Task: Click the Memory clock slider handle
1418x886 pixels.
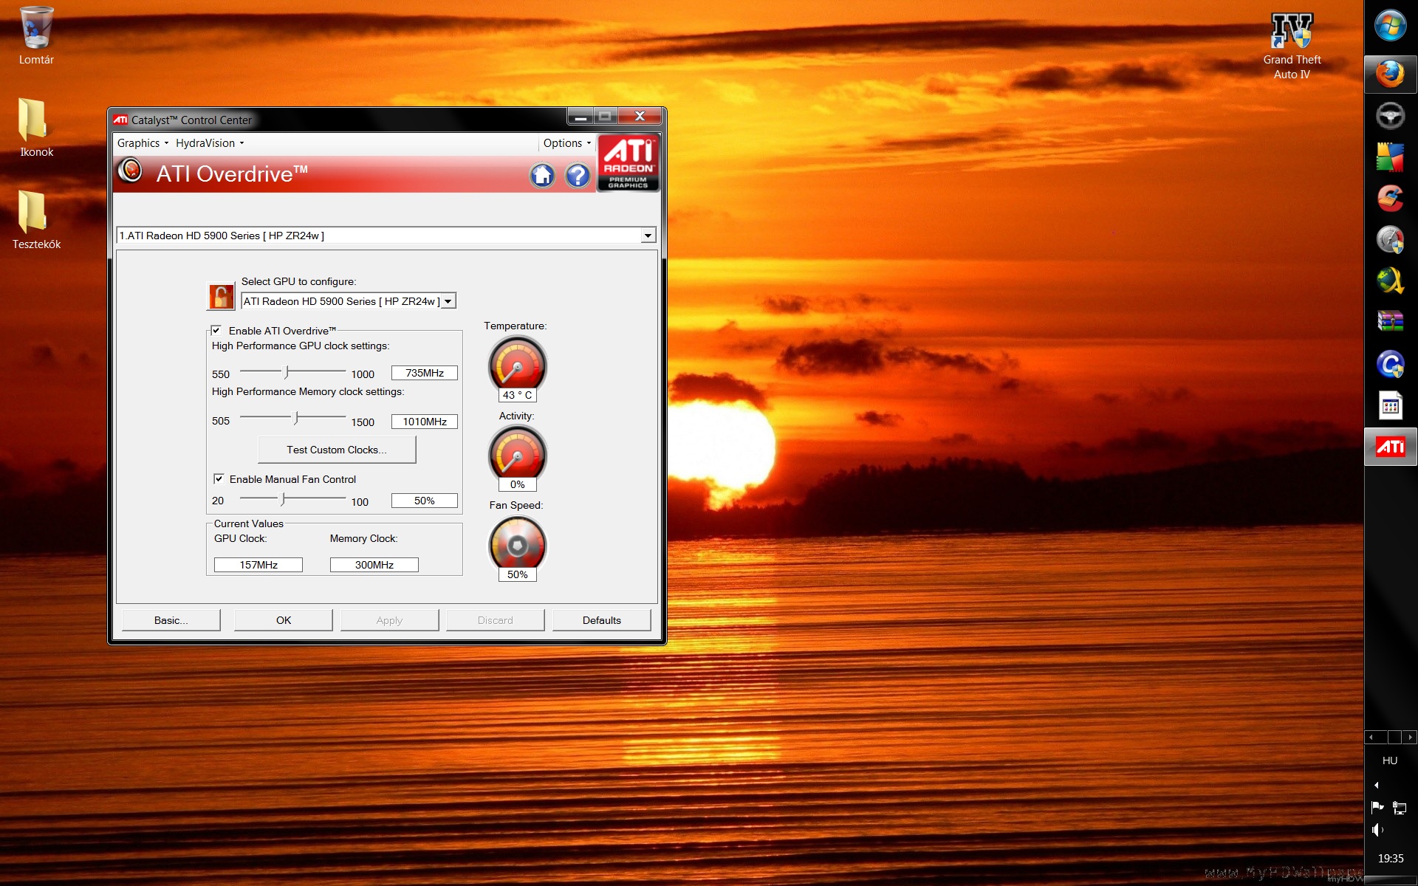Action: tap(296, 419)
